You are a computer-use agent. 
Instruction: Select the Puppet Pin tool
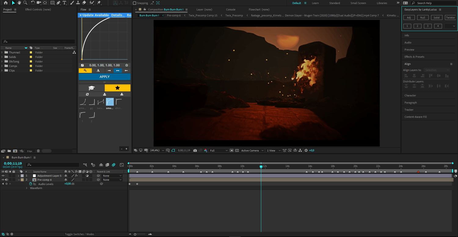pos(99,3)
